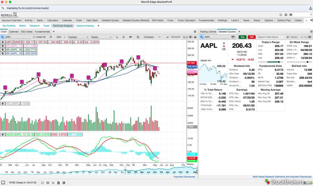The width and height of the screenshot is (313, 186).
Task: Expand the Available studies dropdown
Action: pyautogui.click(x=78, y=37)
